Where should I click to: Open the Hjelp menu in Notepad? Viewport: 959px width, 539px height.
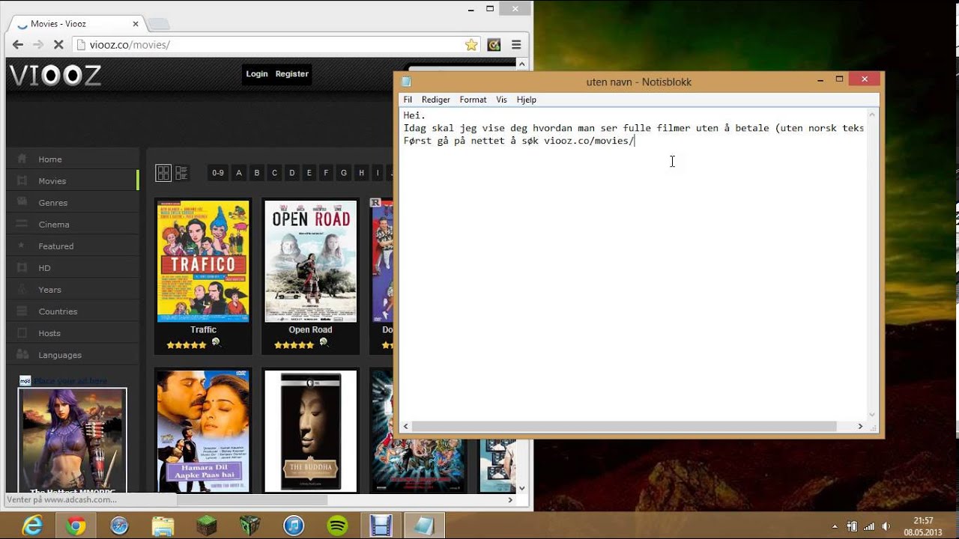click(x=526, y=100)
